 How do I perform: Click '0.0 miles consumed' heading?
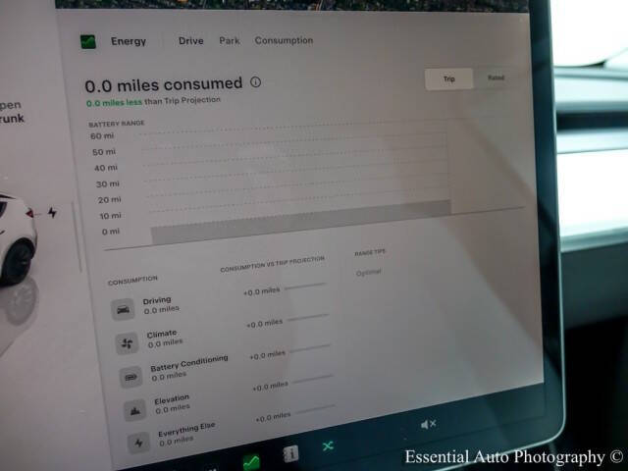point(164,85)
